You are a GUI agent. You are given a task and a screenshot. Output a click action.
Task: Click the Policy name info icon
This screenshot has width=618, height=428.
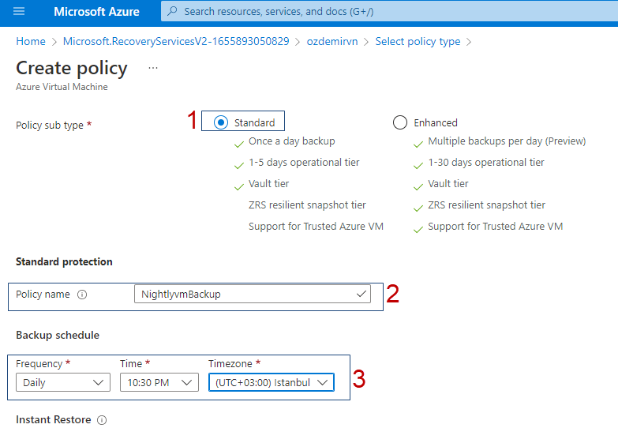(x=82, y=295)
